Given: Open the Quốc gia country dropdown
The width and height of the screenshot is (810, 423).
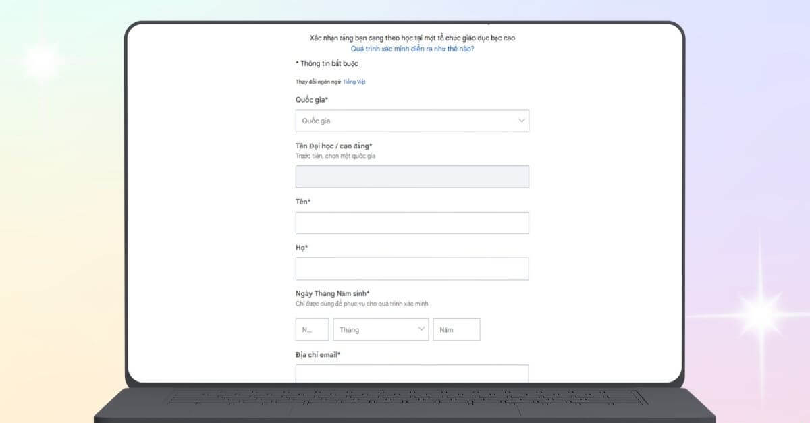Looking at the screenshot, I should click(405, 121).
